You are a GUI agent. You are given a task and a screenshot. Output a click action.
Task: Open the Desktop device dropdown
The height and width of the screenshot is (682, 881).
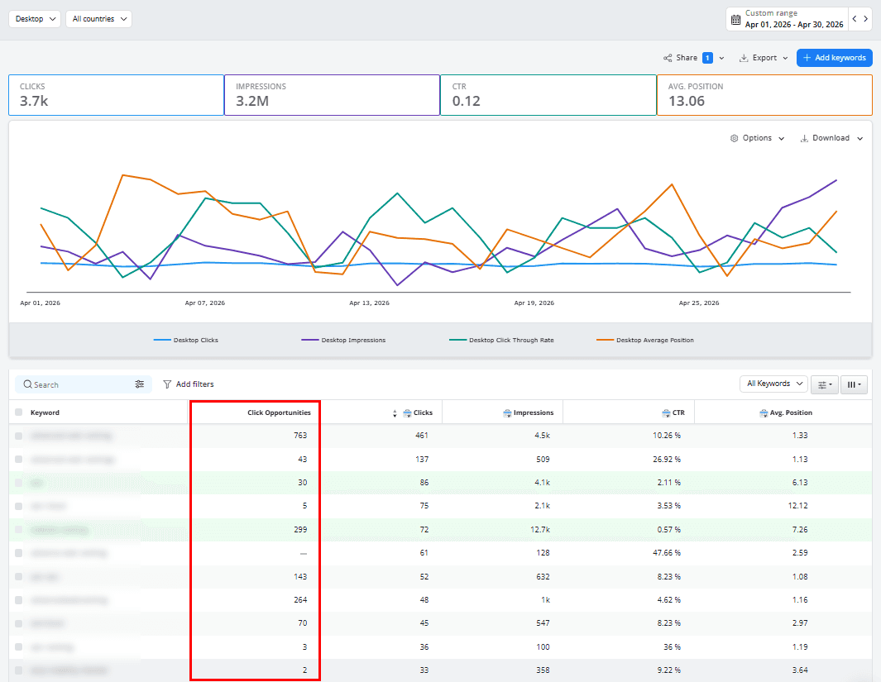[x=35, y=19]
